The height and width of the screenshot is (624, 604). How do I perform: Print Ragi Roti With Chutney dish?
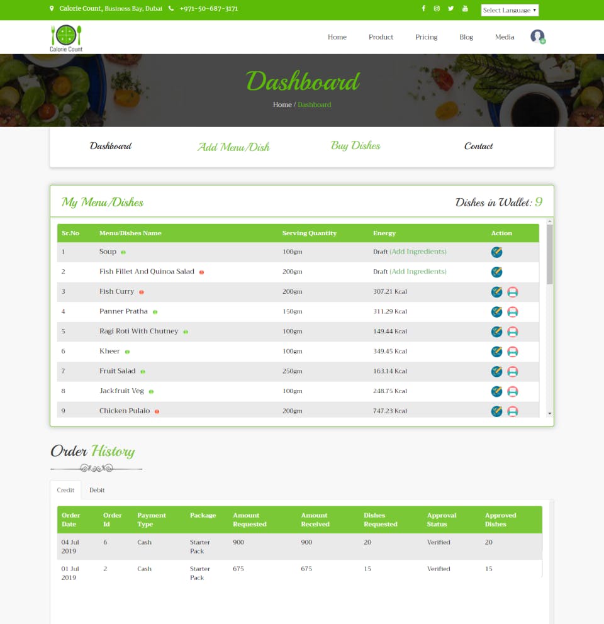point(512,331)
